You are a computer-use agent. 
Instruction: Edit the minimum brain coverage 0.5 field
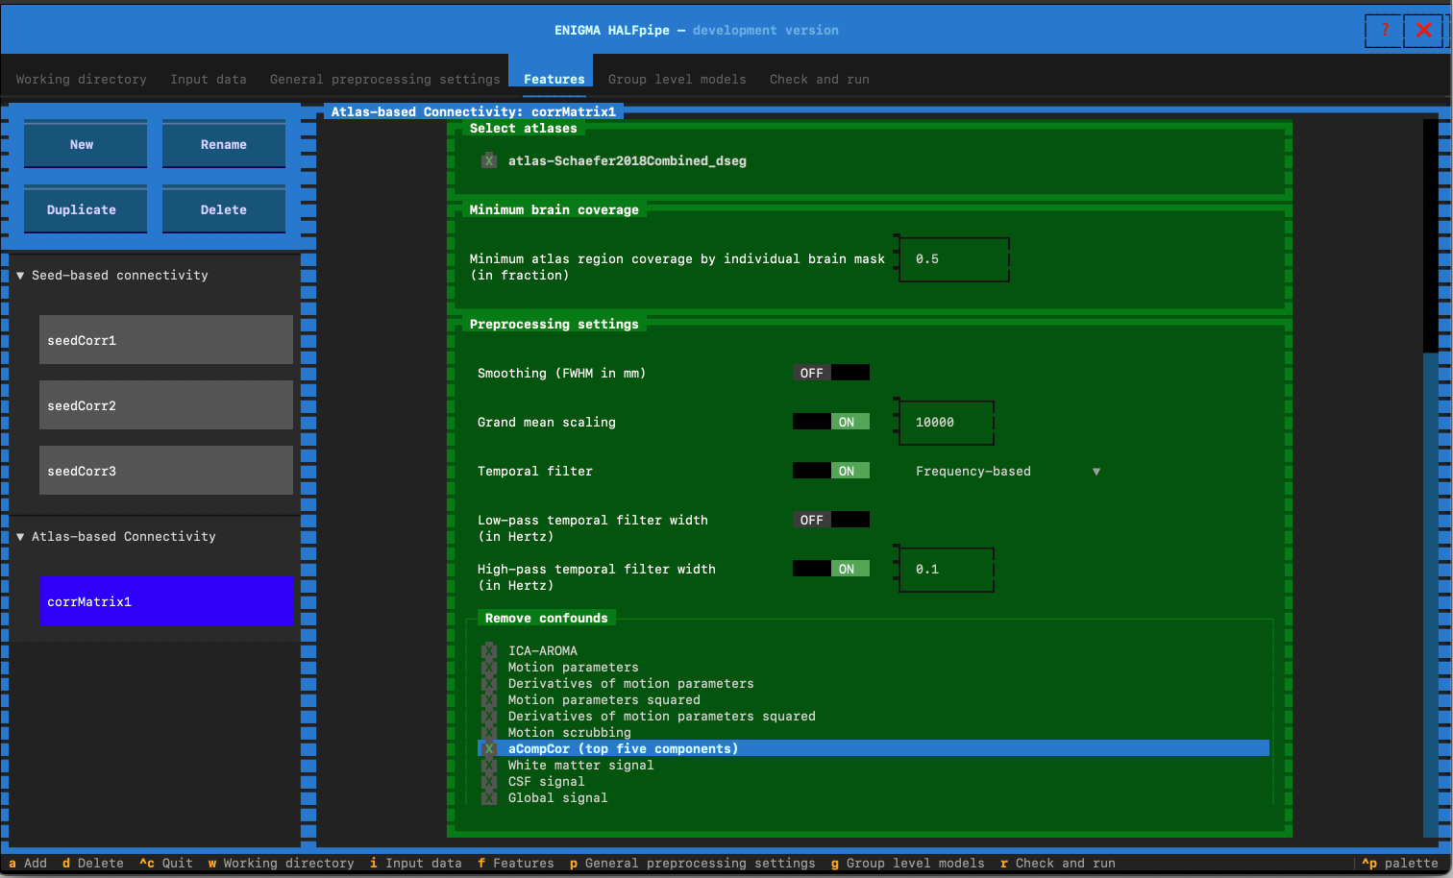tap(954, 259)
